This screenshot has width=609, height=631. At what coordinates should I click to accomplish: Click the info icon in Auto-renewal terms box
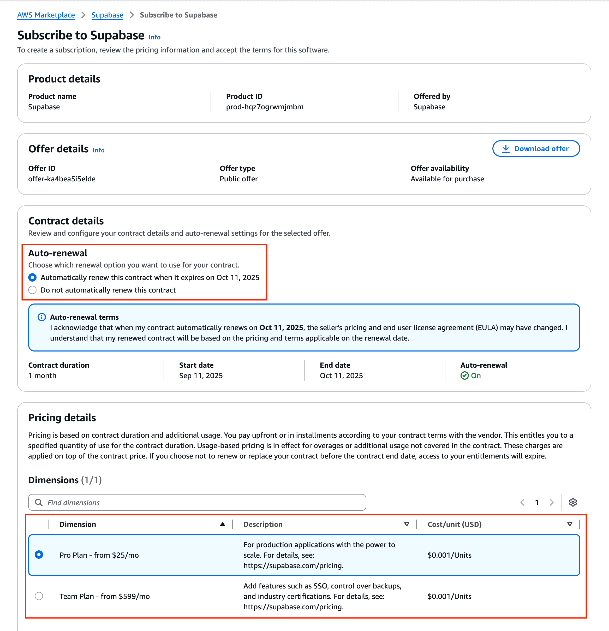pyautogui.click(x=42, y=317)
